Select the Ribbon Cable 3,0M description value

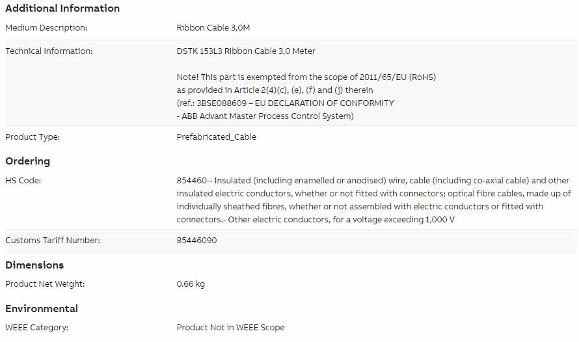(213, 28)
